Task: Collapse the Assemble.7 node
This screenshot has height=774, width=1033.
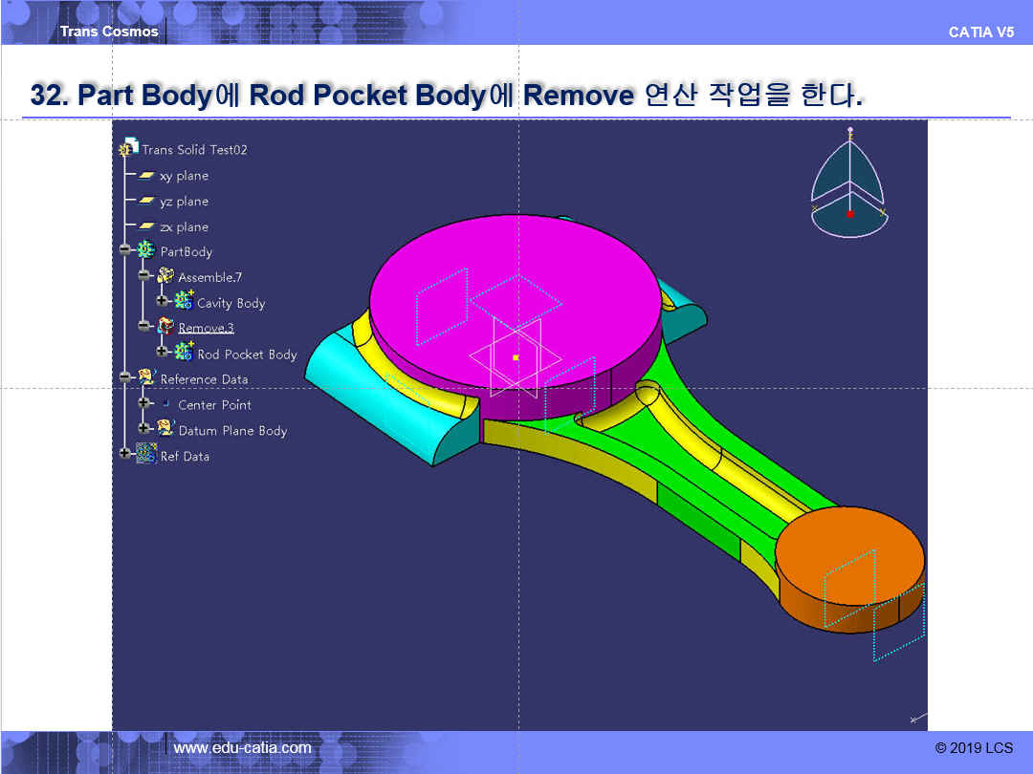Action: click(144, 276)
